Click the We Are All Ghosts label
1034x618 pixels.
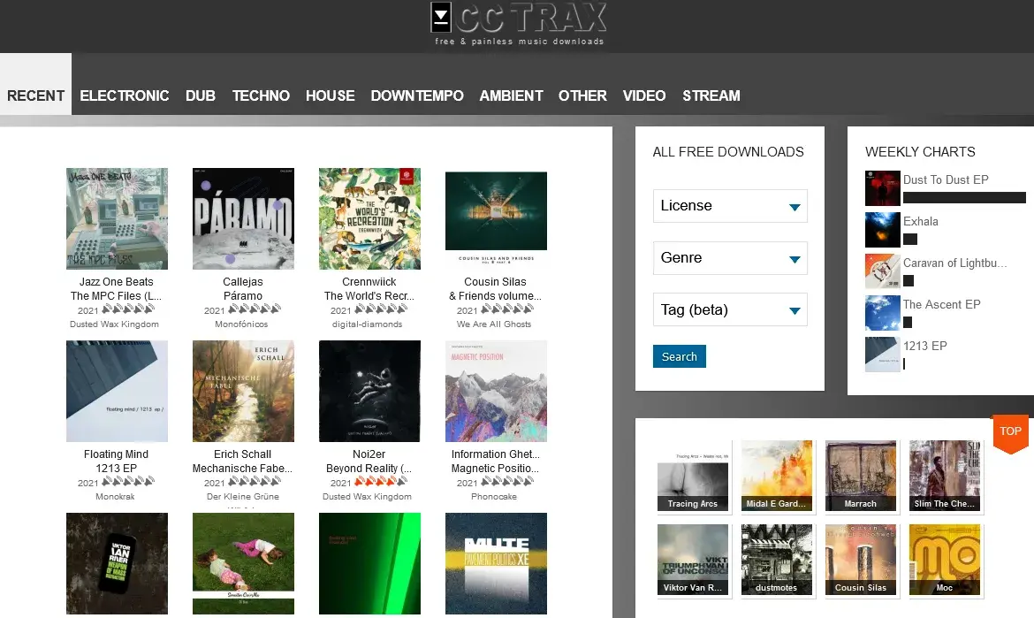[x=494, y=324]
